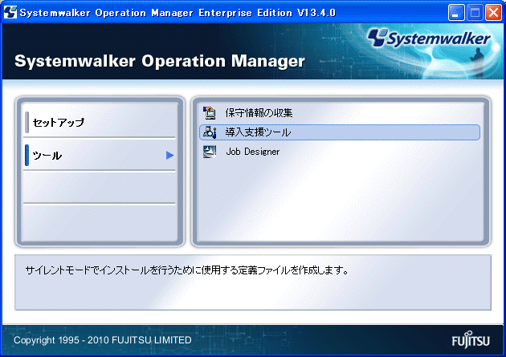The height and width of the screenshot is (357, 506).
Task: Launch Job Designer text entry
Action: (x=253, y=152)
